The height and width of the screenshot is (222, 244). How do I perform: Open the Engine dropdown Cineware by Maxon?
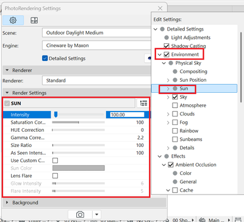coord(96,45)
